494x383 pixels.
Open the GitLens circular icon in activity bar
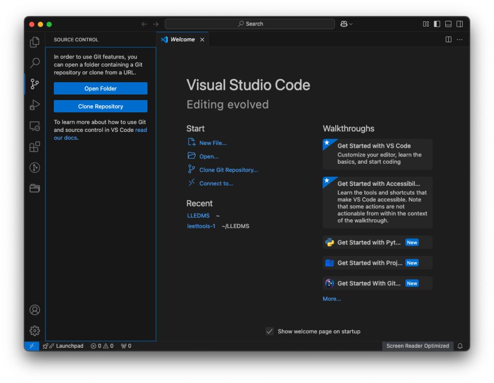point(35,168)
